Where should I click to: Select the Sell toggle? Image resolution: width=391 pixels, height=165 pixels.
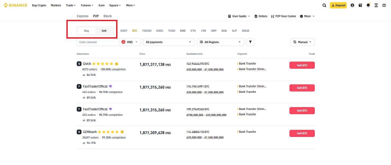[x=104, y=31]
